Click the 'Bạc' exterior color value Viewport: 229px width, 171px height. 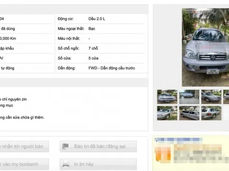click(x=92, y=28)
